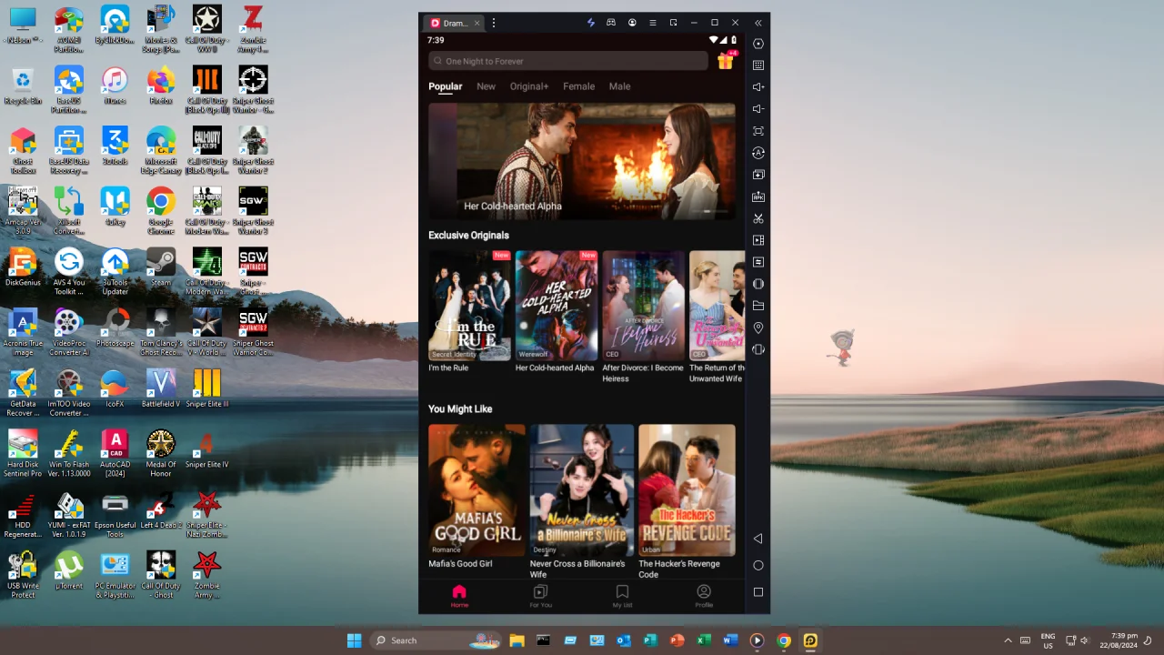Collapse the sidebar with the double chevron
This screenshot has width=1164, height=655.
point(758,23)
